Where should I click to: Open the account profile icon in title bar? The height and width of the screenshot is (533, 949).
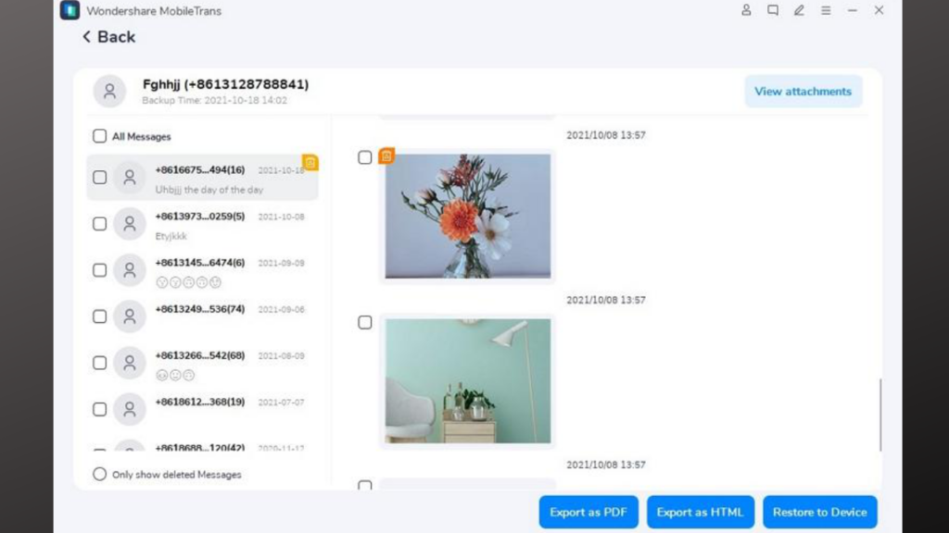coord(746,10)
